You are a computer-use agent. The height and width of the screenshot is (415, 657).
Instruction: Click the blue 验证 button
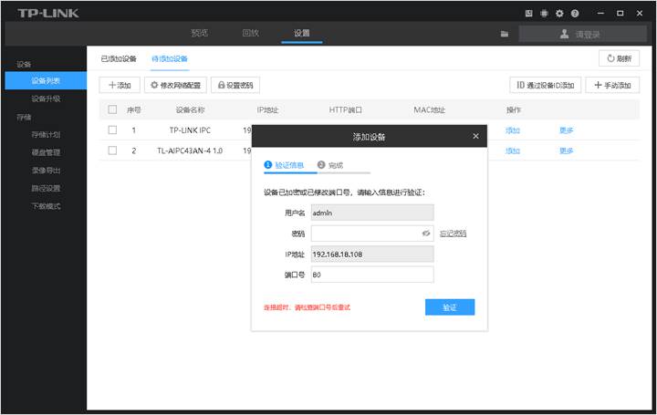(449, 307)
